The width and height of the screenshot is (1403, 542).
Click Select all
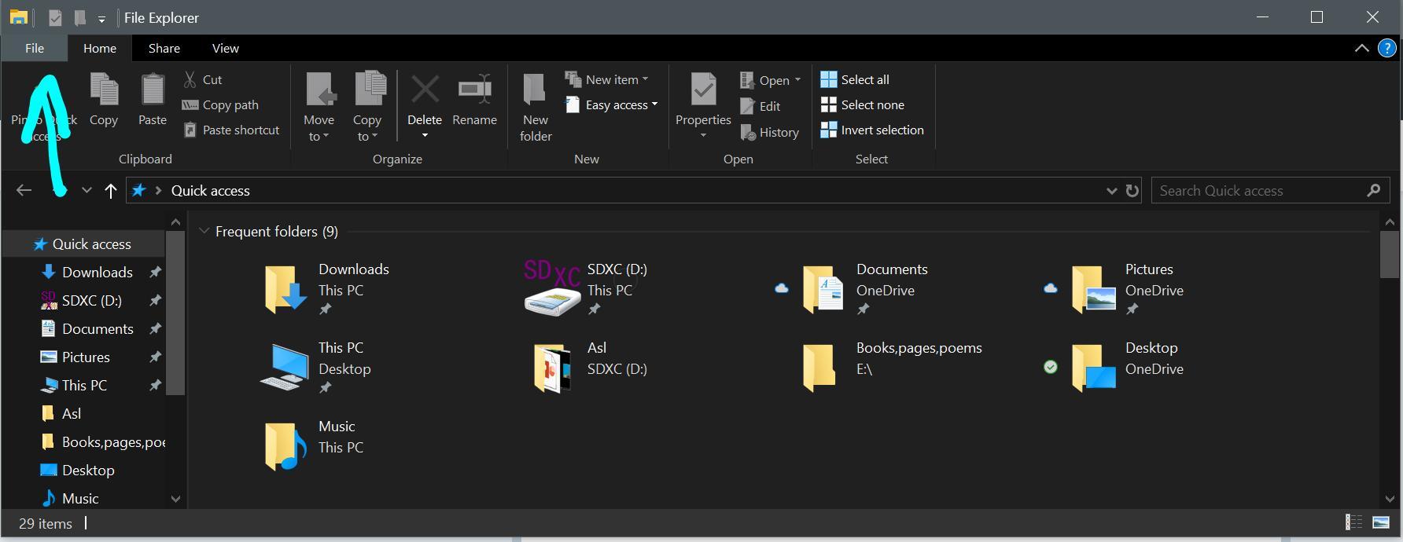pos(855,79)
